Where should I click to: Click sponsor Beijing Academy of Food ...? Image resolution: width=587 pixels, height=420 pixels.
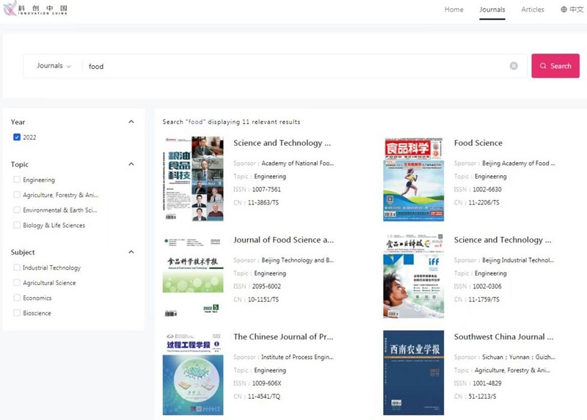[x=519, y=163]
